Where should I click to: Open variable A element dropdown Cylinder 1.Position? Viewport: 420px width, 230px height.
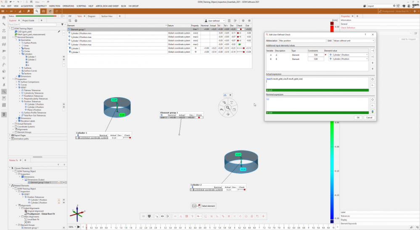click(349, 55)
